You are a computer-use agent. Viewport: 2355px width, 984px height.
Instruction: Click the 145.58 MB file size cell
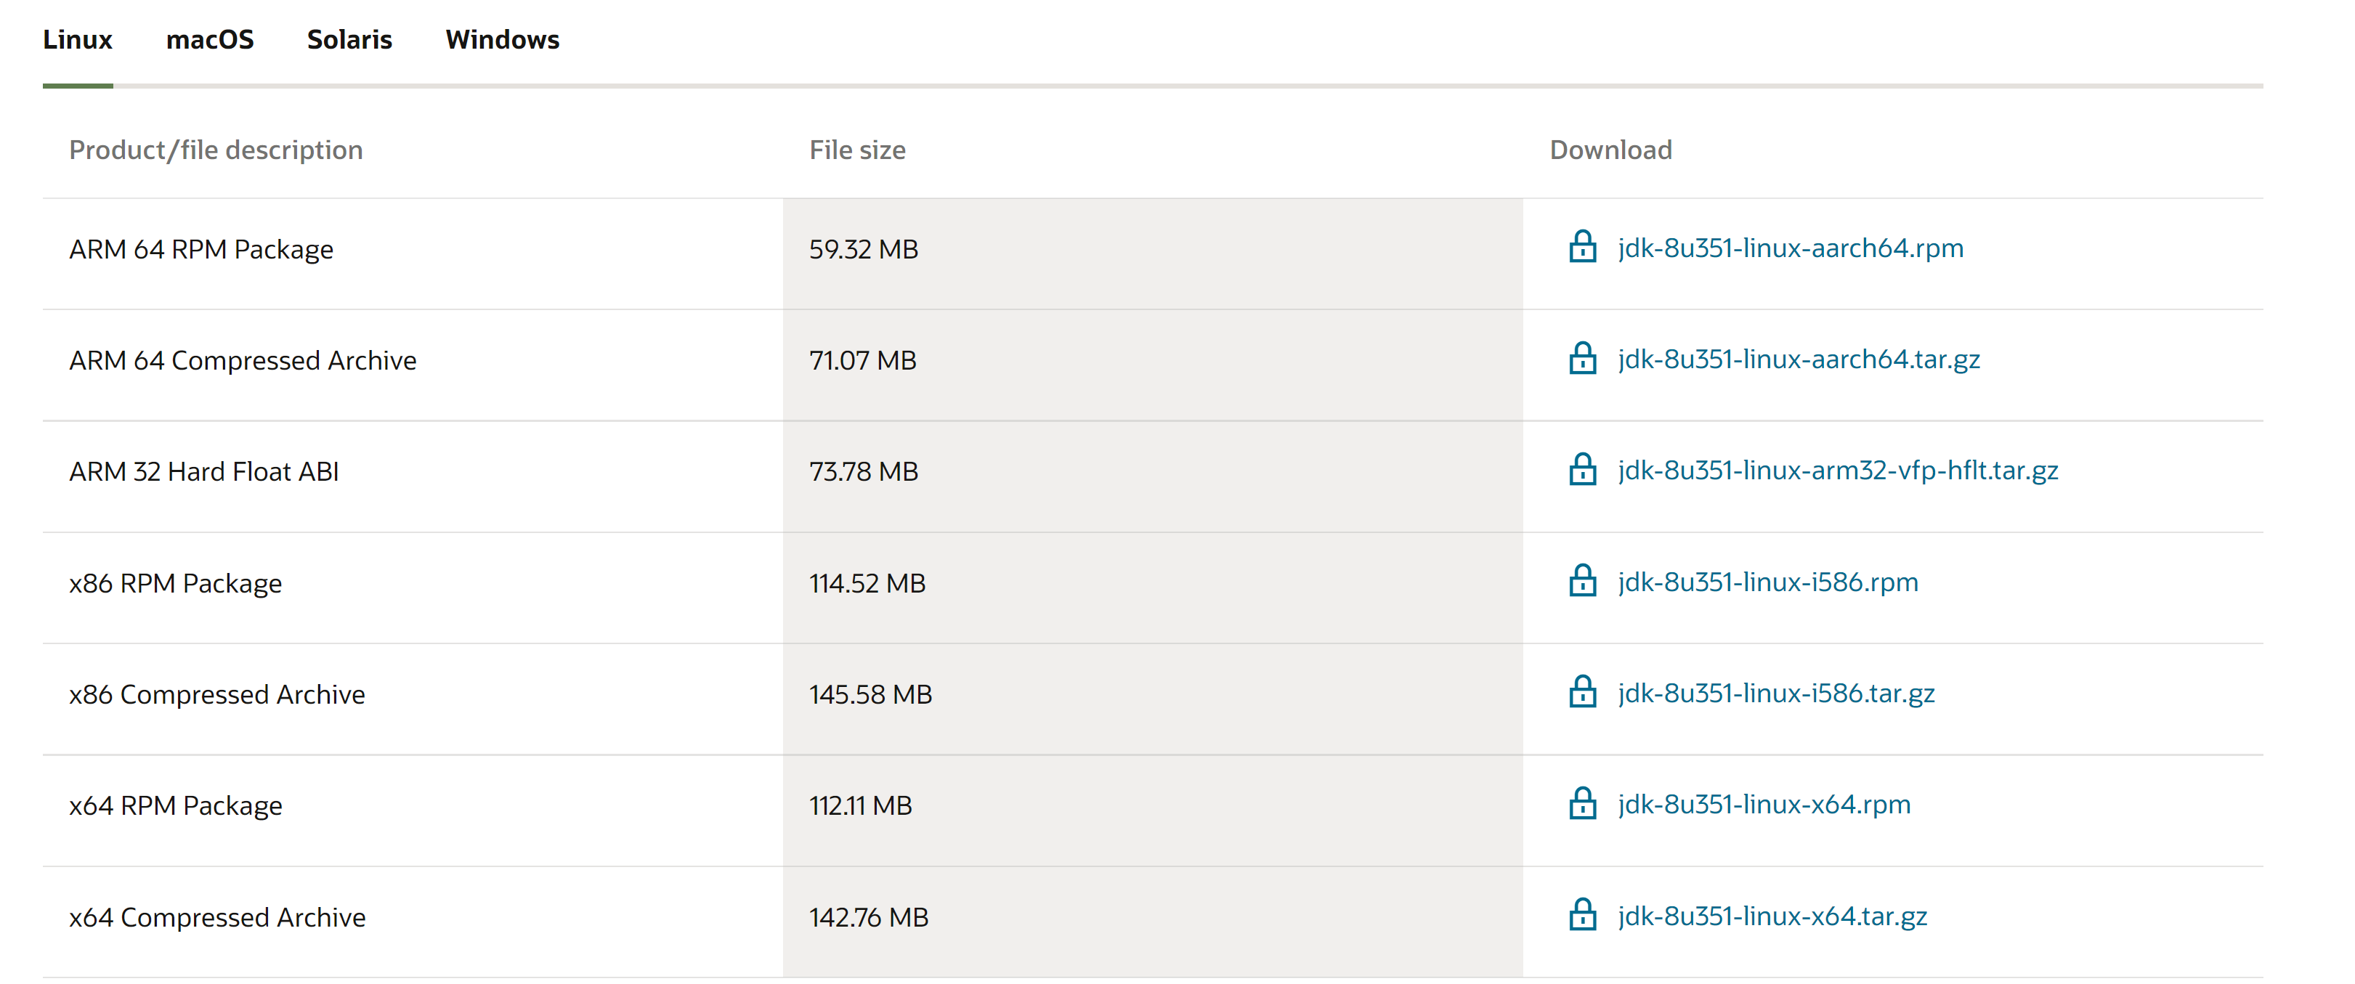(1153, 700)
